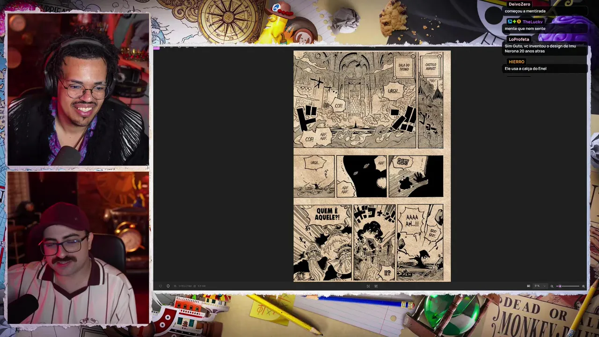This screenshot has height=337, width=599.
Task: Click the fullscreen icon in the bottom center
Action: (376, 286)
